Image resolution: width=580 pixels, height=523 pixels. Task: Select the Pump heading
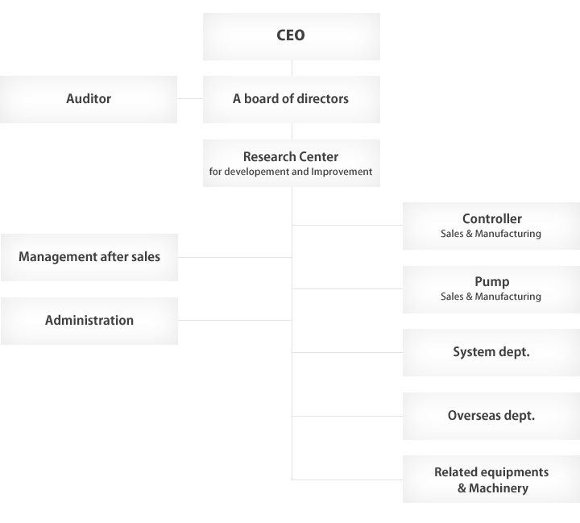pos(492,282)
